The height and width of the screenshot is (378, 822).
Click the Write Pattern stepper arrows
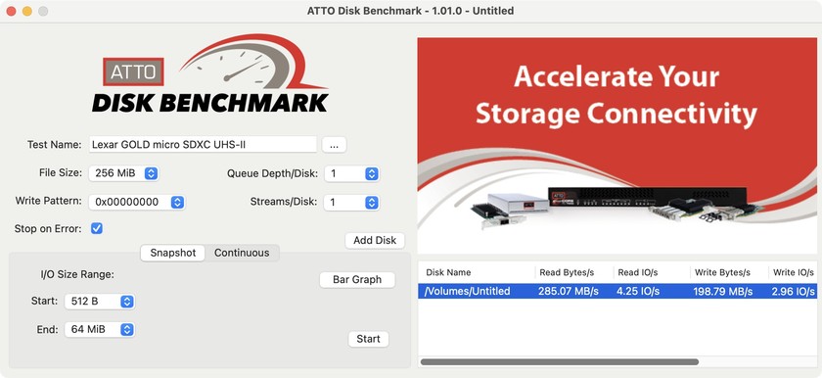[x=178, y=202]
